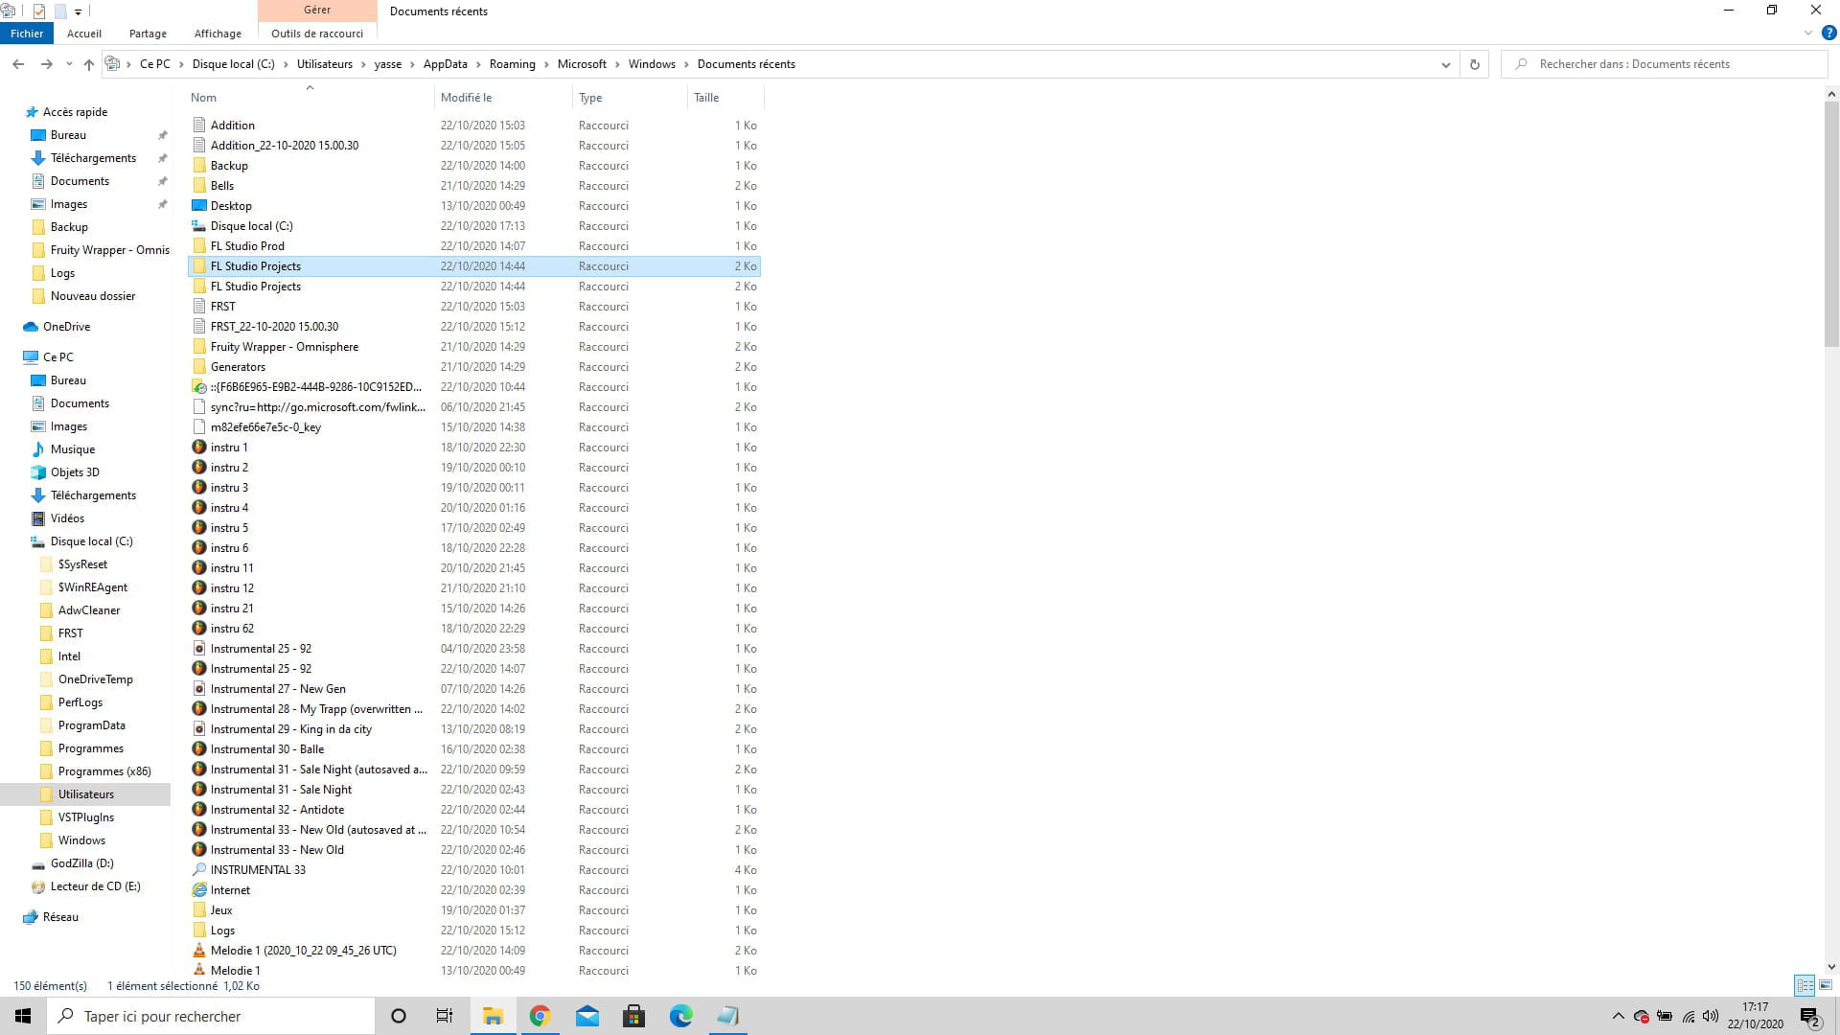Go back with the back arrow
Screen dimensions: 1840x1035
[x=18, y=64]
